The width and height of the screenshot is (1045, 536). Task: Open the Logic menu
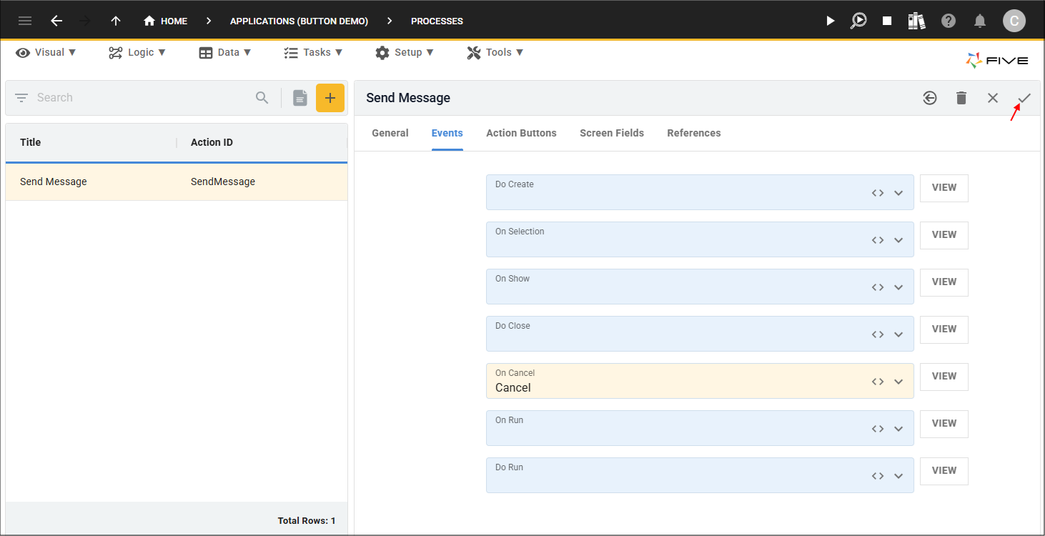137,52
